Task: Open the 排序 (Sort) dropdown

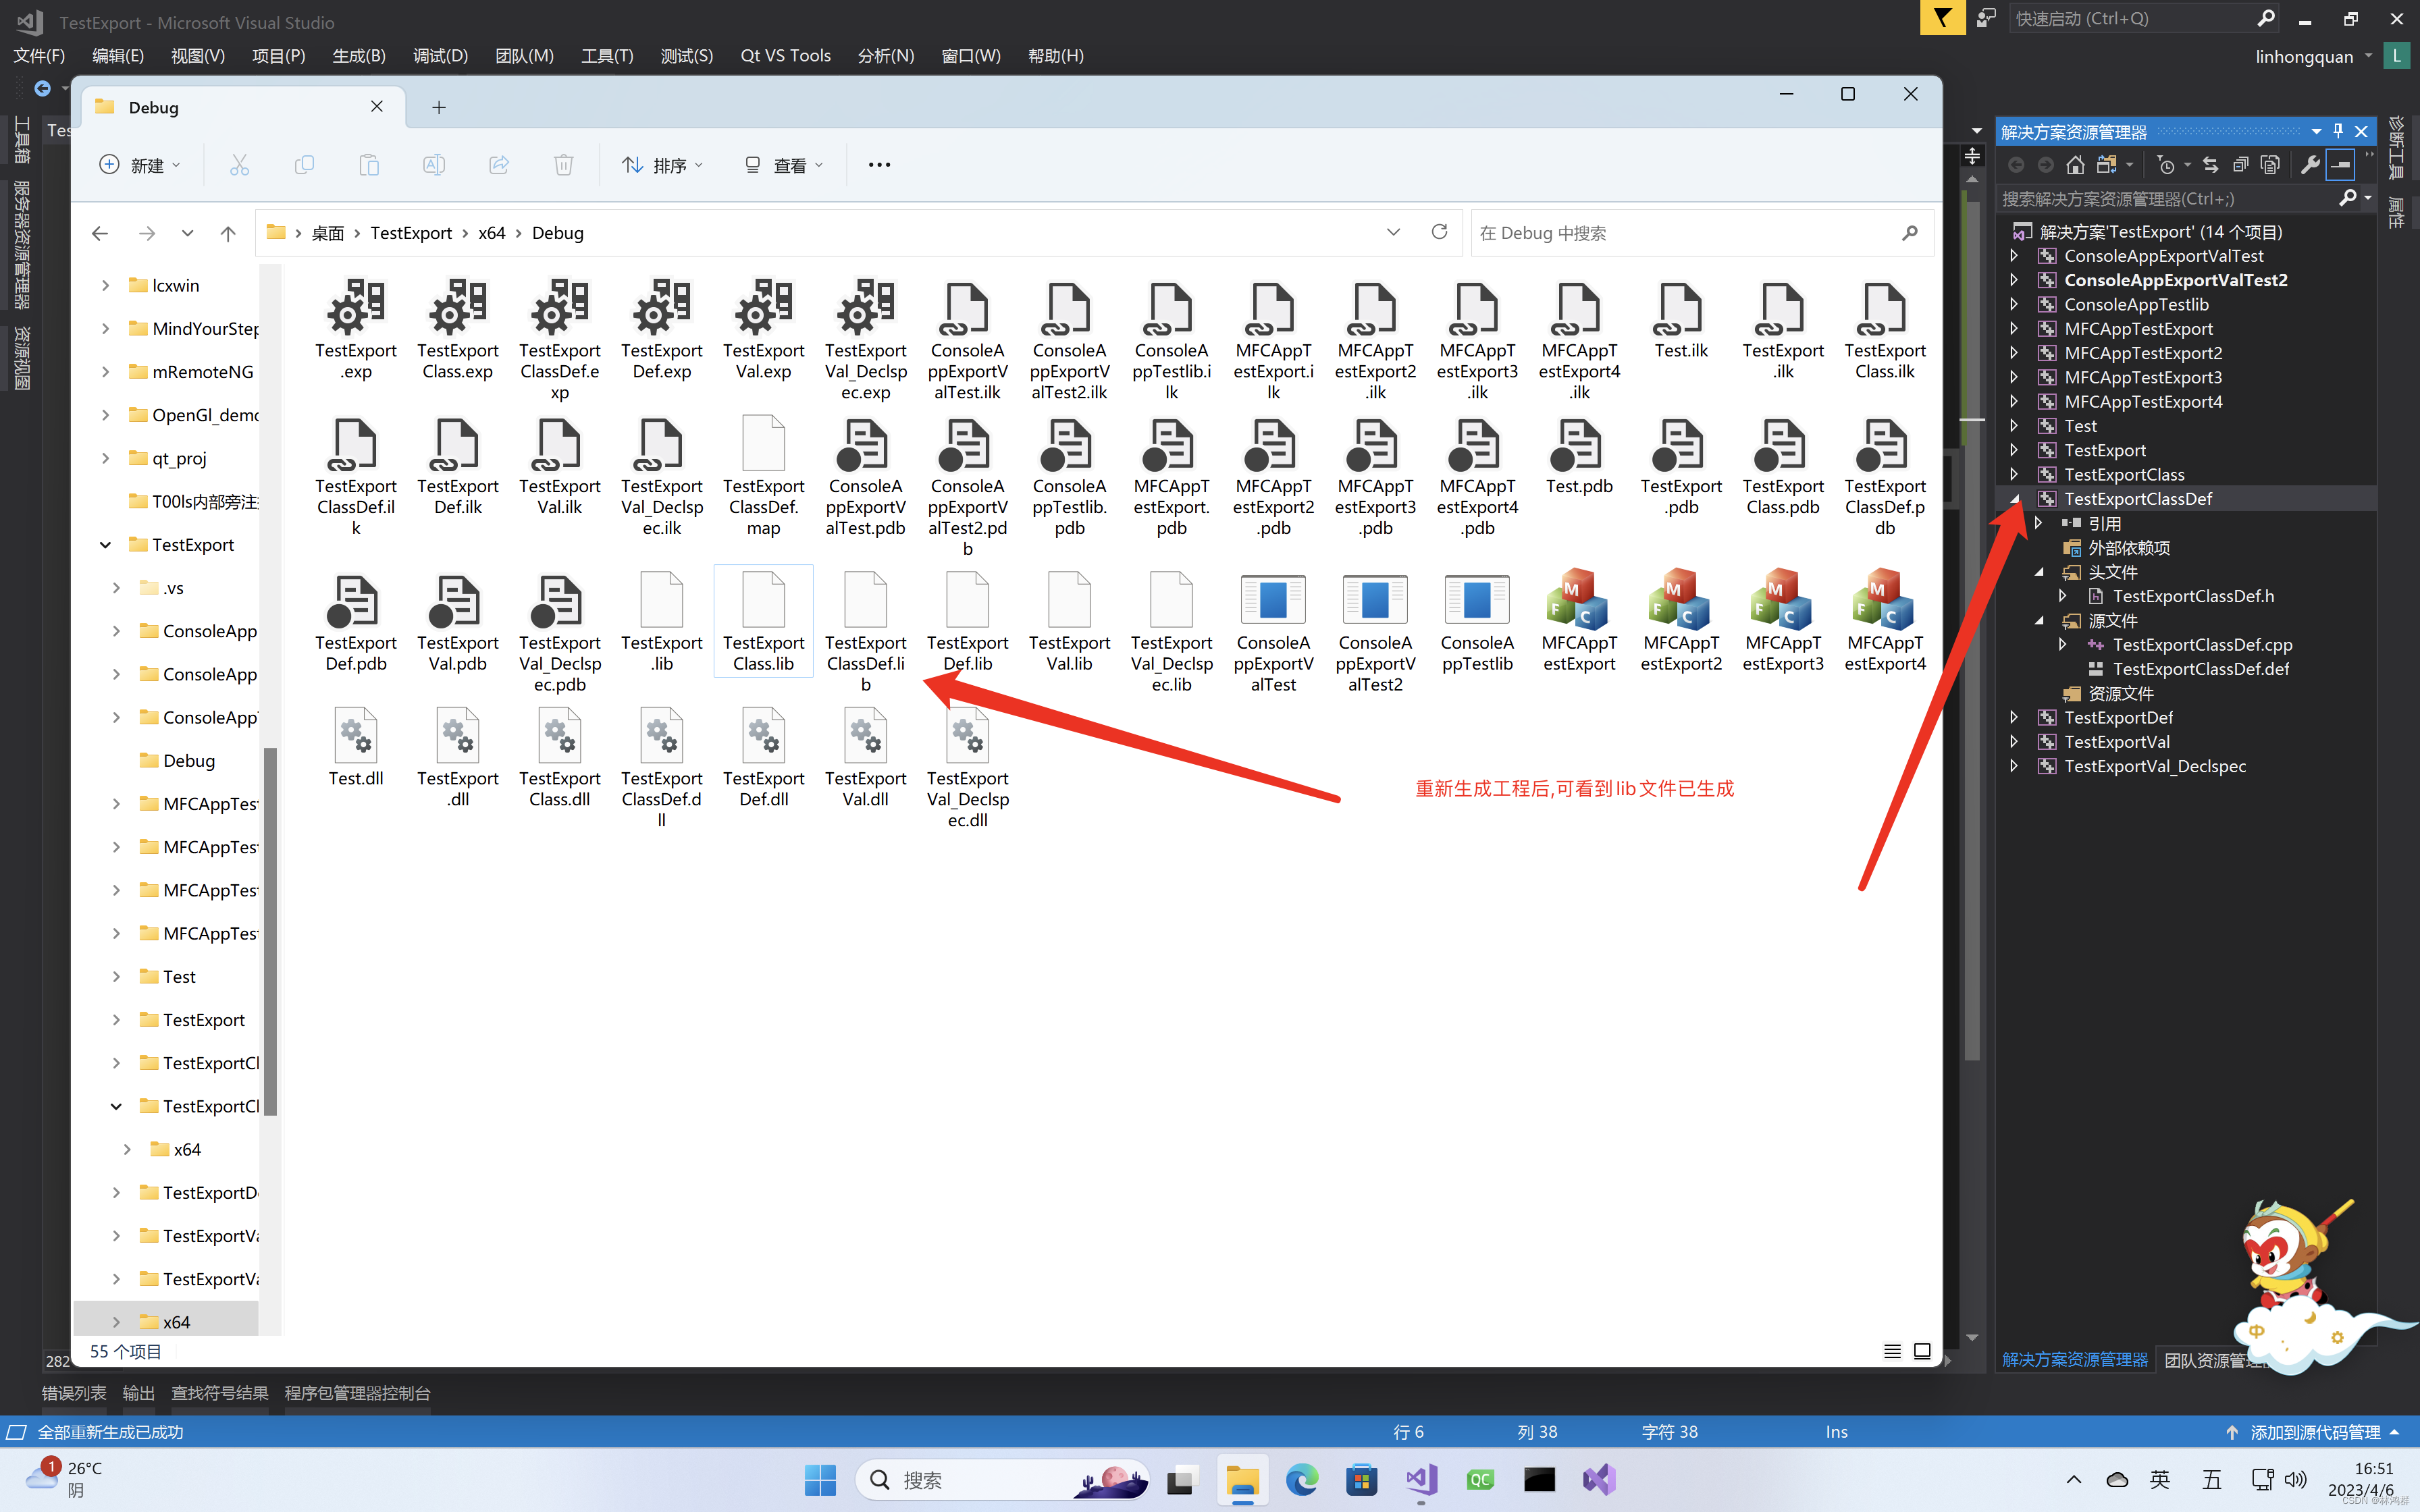Action: click(662, 165)
